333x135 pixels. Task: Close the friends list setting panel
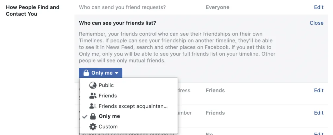(x=316, y=23)
